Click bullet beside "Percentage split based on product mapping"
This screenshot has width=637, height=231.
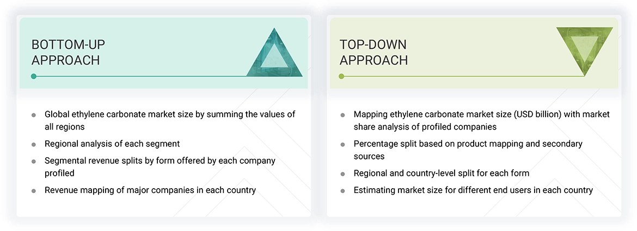click(x=342, y=144)
